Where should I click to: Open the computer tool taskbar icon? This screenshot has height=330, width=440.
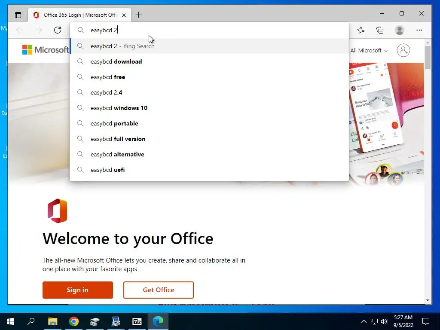tap(116, 321)
